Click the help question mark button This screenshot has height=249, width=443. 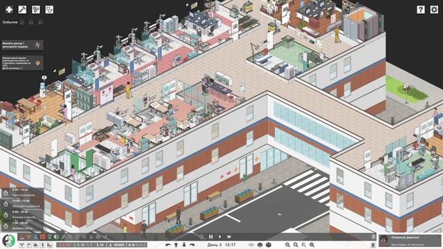point(421,10)
